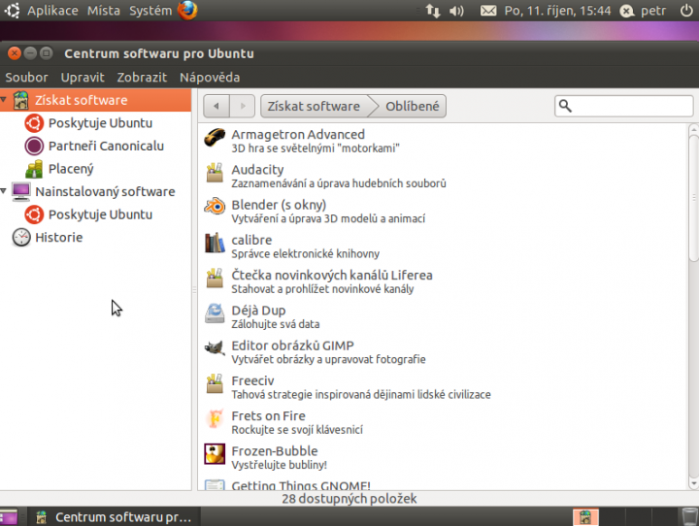
Task: Open the trash in bottom panel
Action: (689, 516)
